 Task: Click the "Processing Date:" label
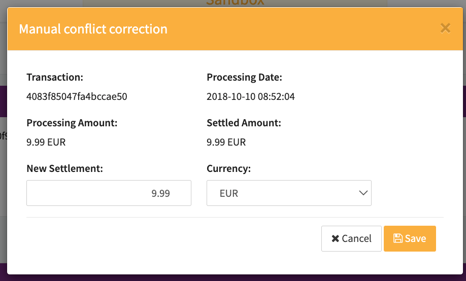point(244,77)
